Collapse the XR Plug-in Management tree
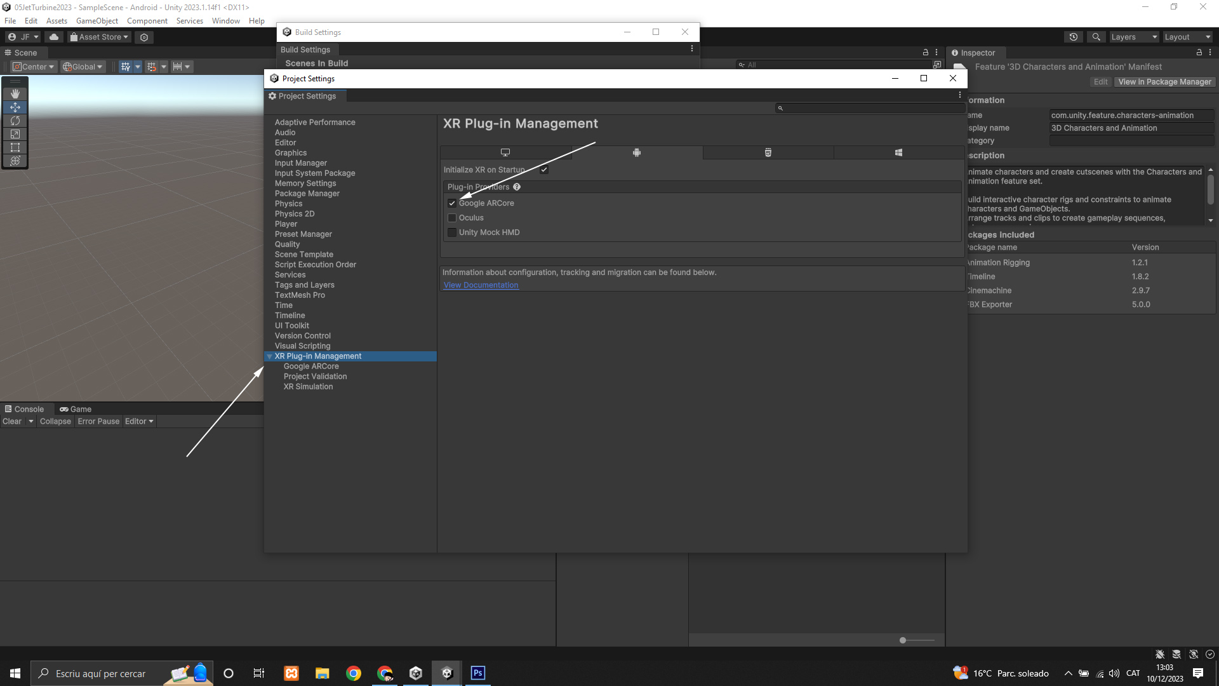This screenshot has width=1219, height=686. pos(269,356)
